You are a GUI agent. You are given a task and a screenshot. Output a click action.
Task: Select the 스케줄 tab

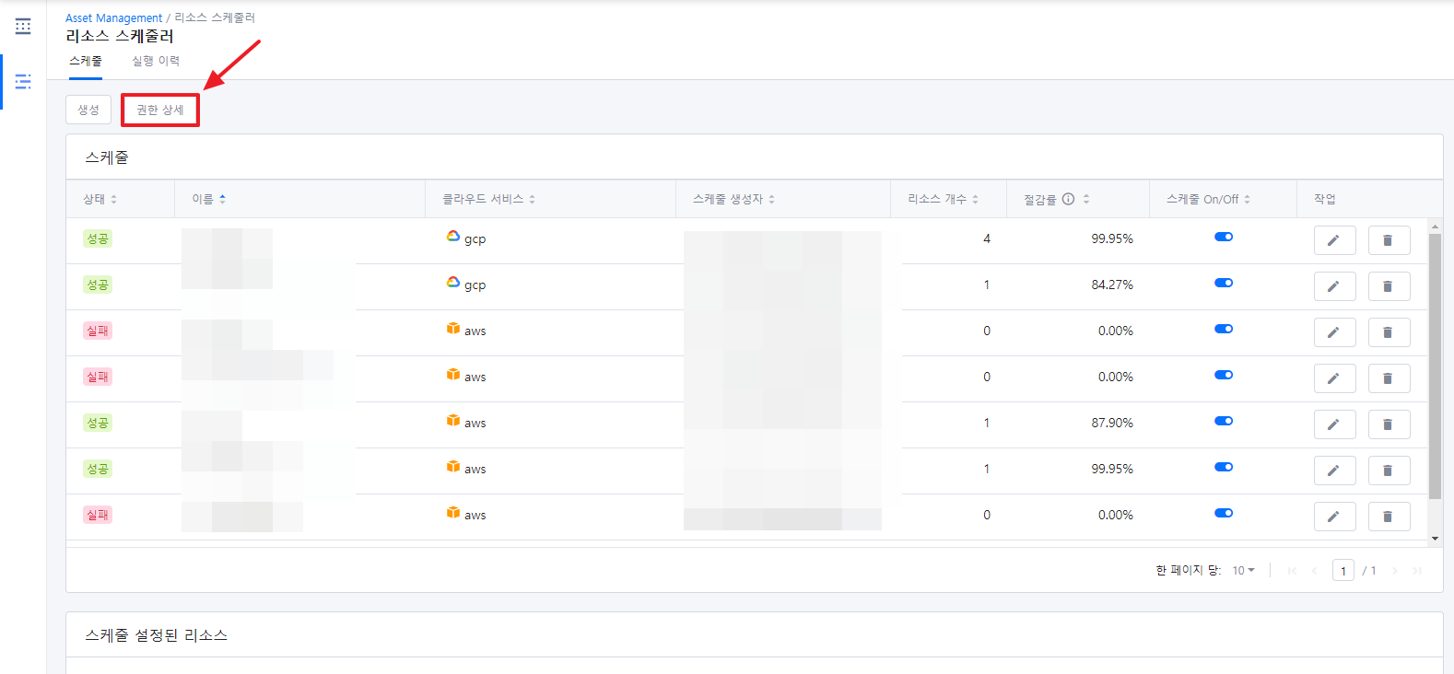(86, 61)
